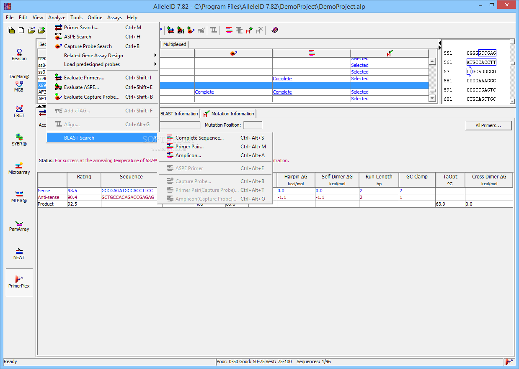
Task: Choose Evaluate Capture Probe... menu item
Action: (x=103, y=97)
